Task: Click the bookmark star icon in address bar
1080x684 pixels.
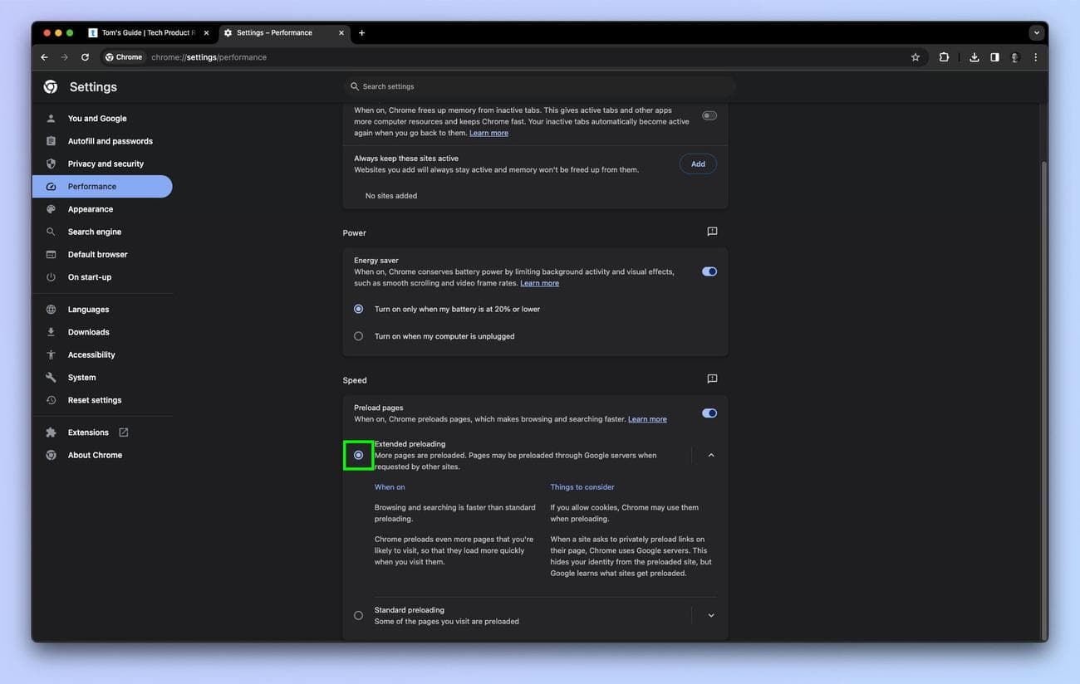Action: [x=915, y=57]
